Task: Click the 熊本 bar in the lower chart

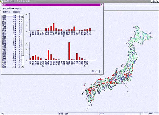Action: (77, 57)
